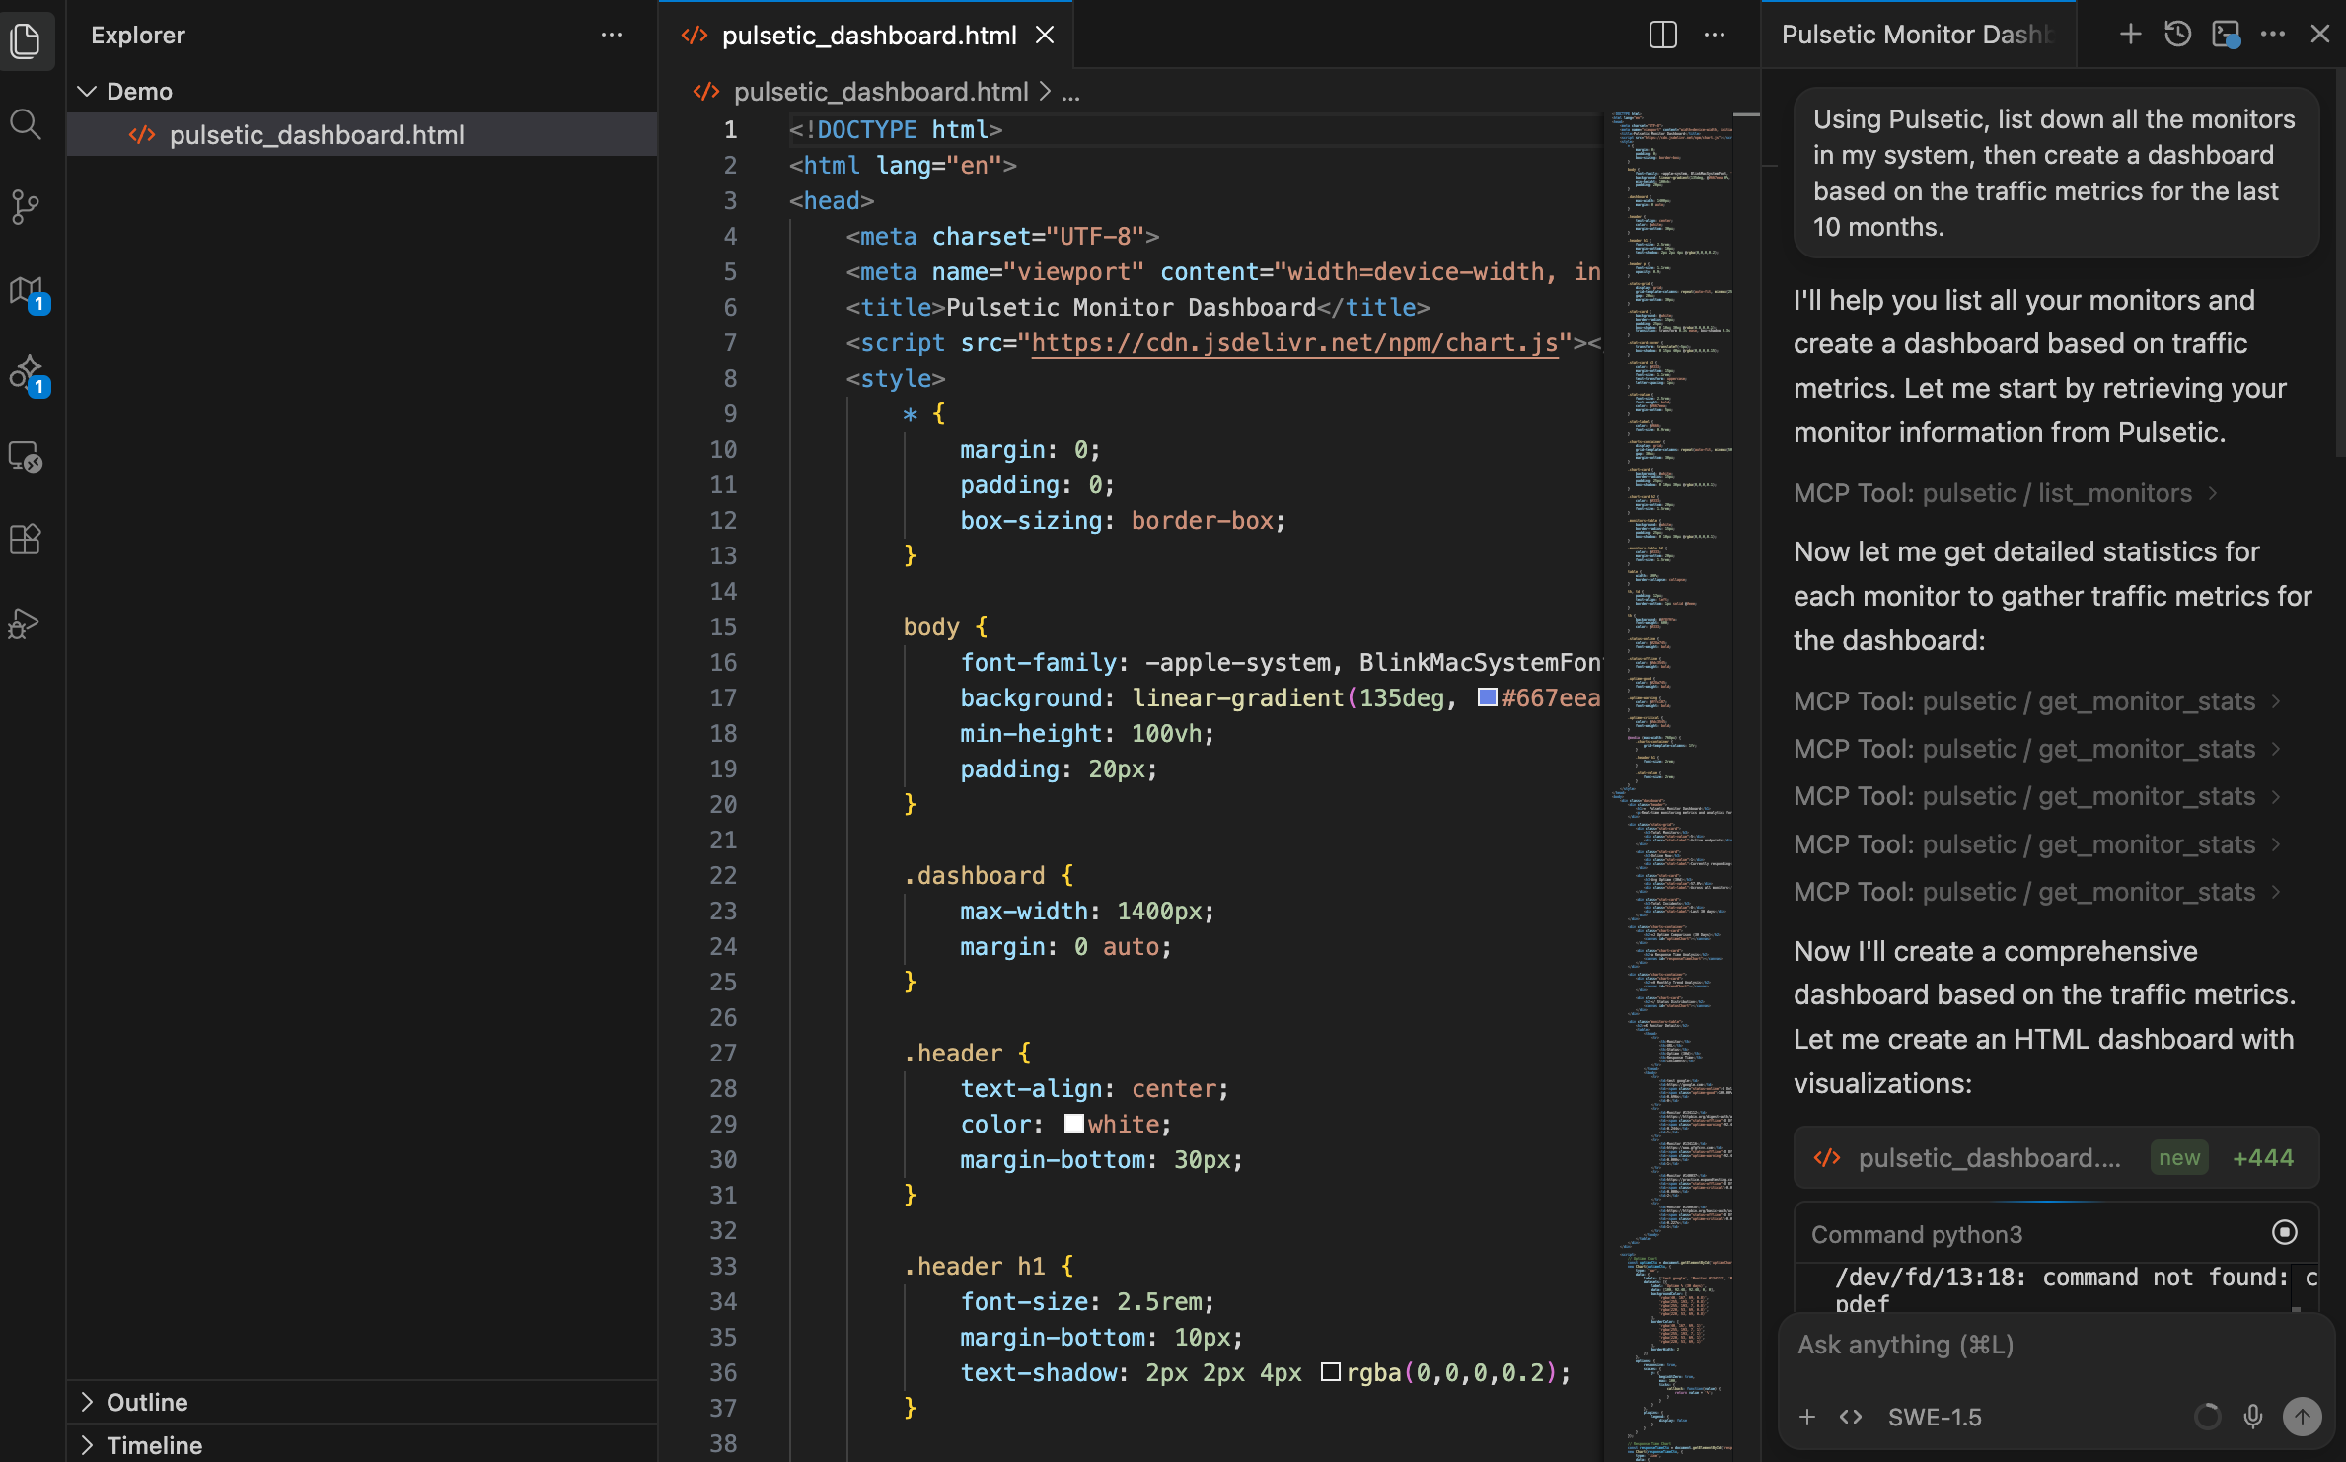Viewport: 2346px width, 1462px height.
Task: Open the Explorer file view
Action: pyautogui.click(x=27, y=40)
